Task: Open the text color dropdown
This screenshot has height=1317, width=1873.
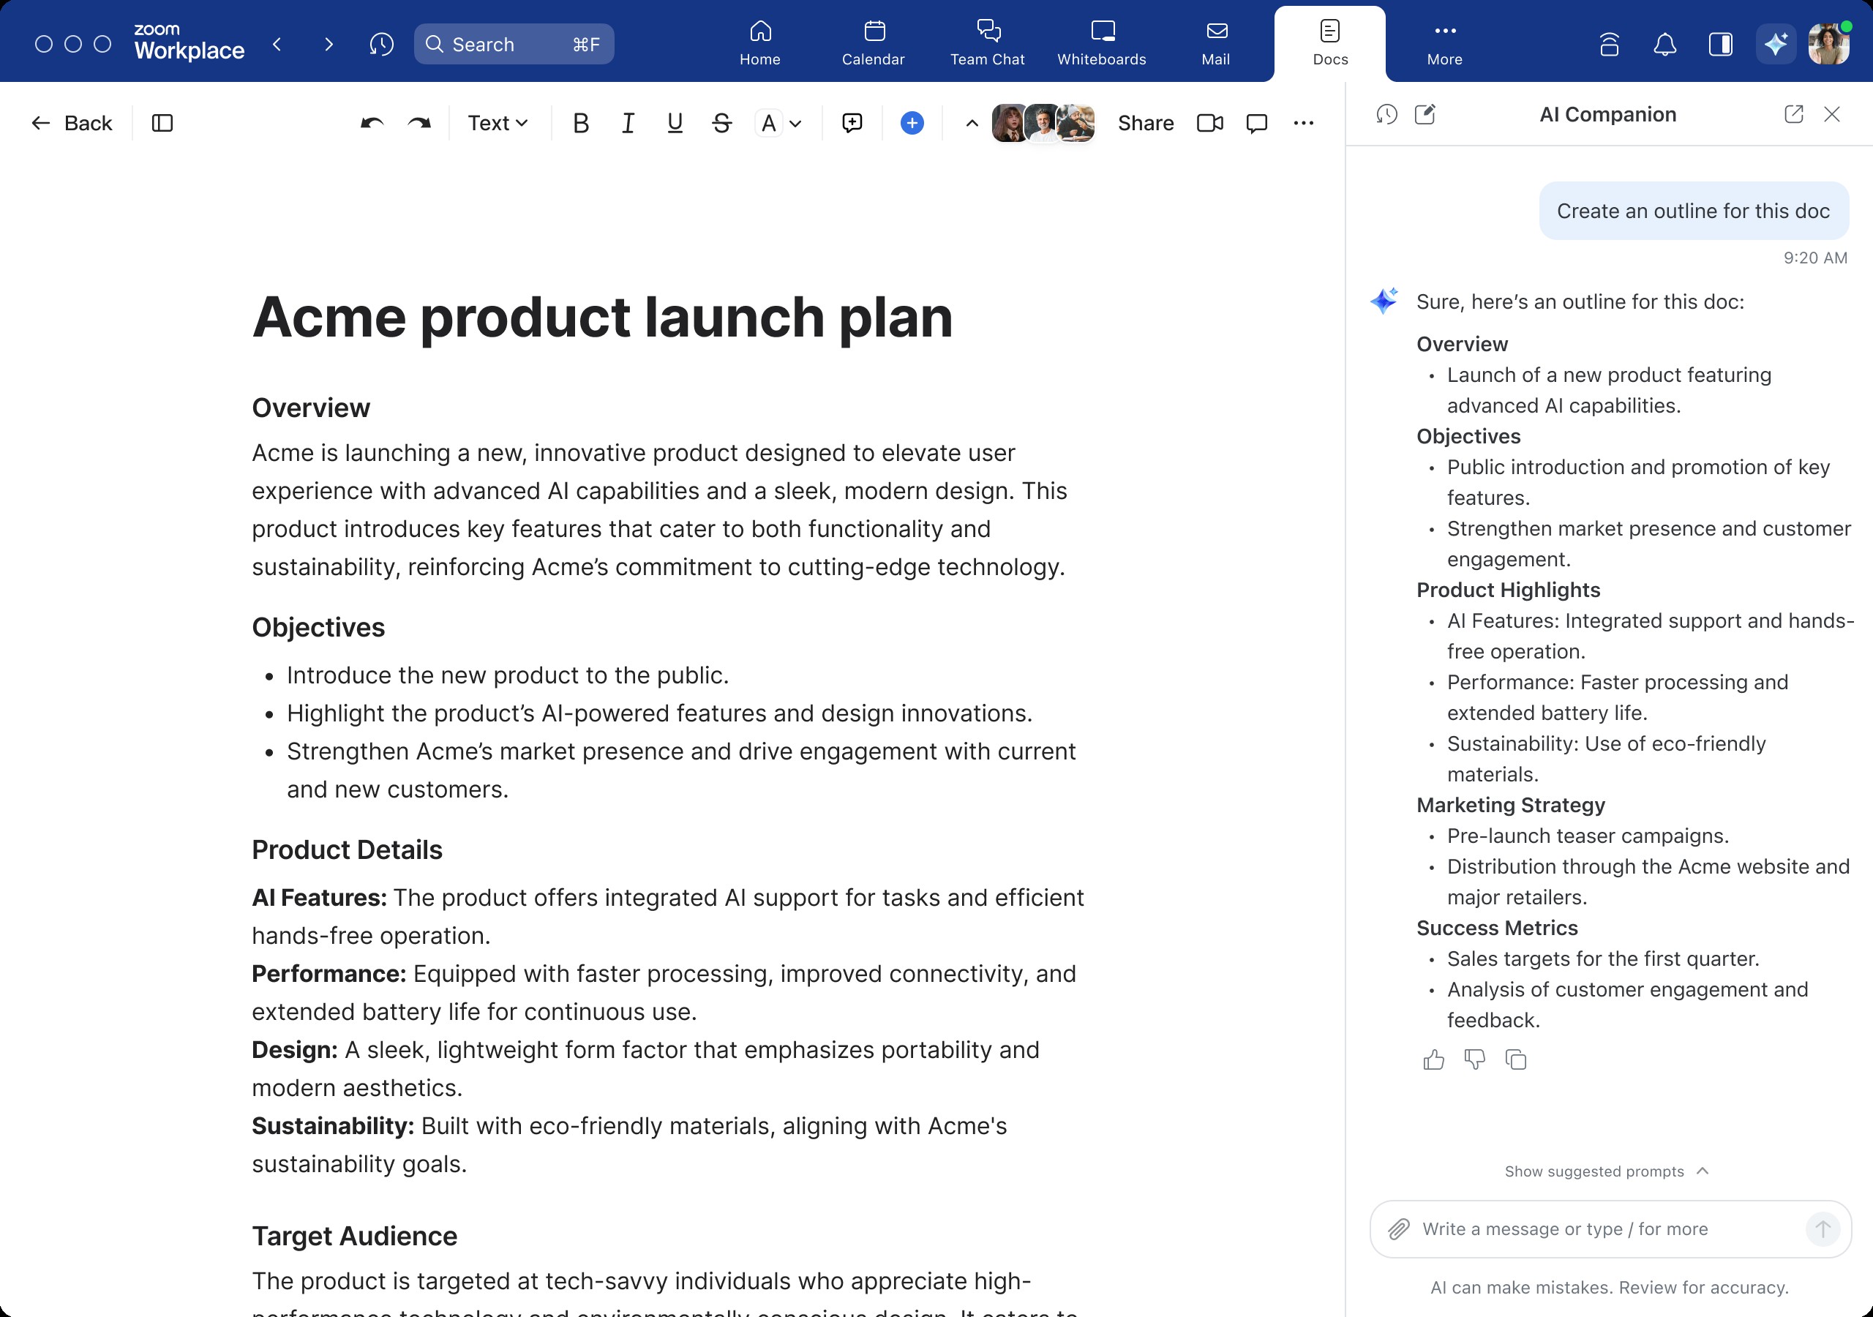Action: (x=795, y=123)
